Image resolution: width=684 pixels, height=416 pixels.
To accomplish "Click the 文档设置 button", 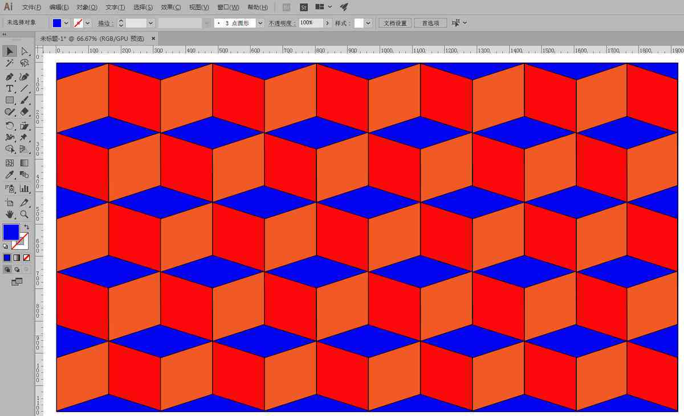I will [x=395, y=23].
